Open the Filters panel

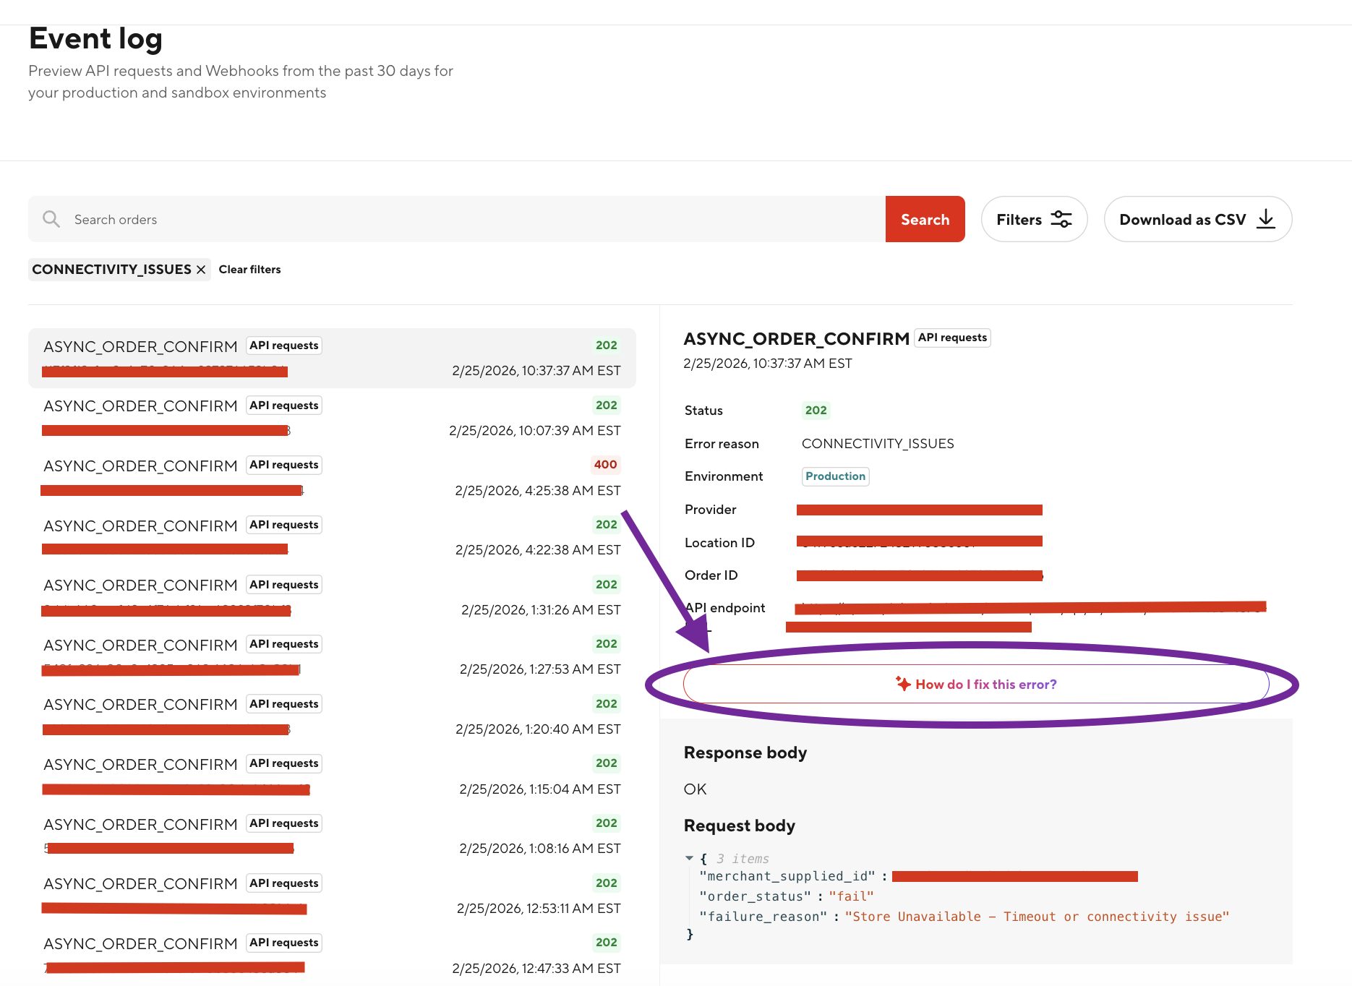click(1033, 219)
